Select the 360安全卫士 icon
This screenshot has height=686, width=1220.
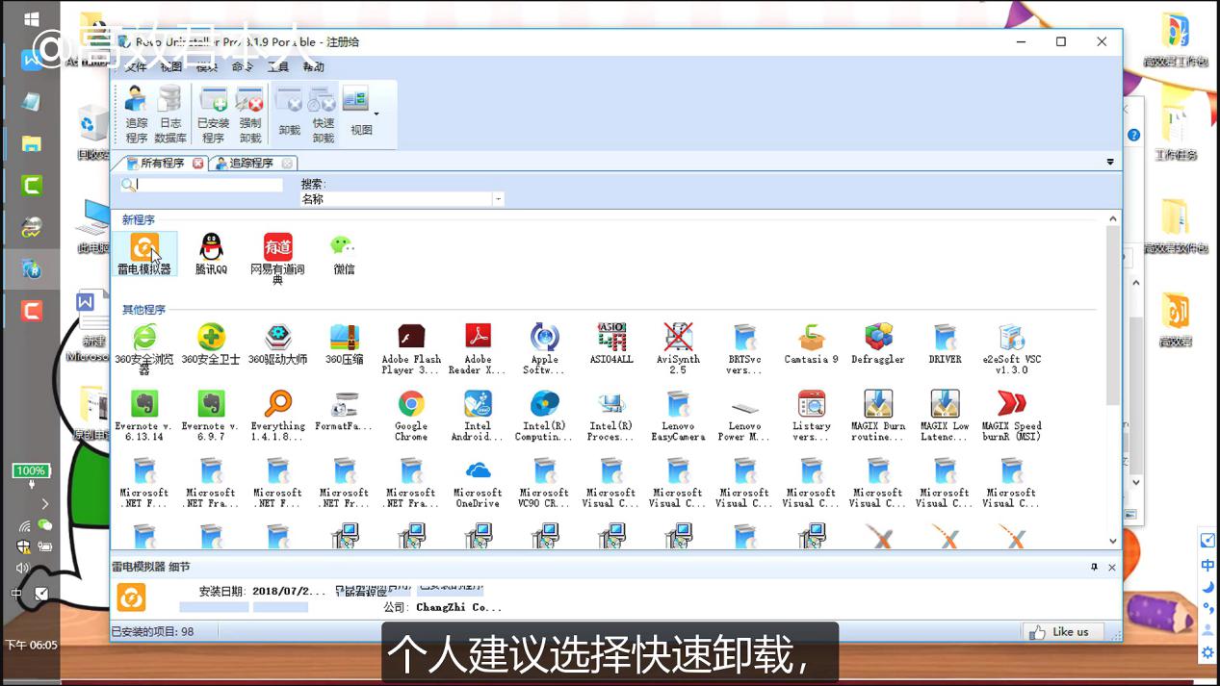(x=211, y=343)
